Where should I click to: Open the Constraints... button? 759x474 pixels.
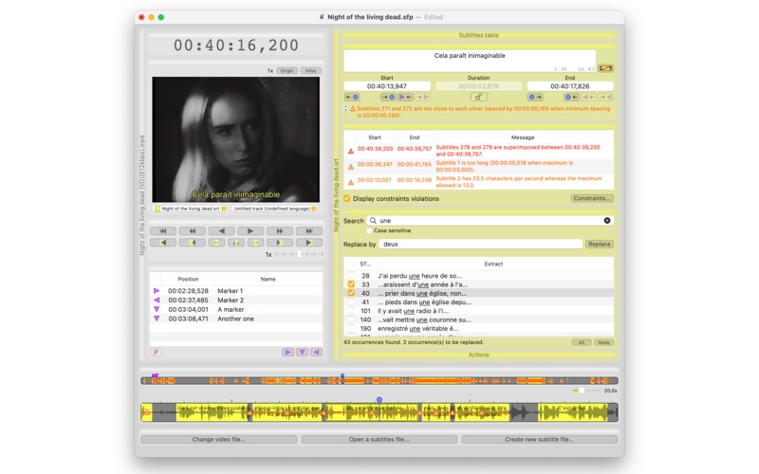[x=592, y=198]
